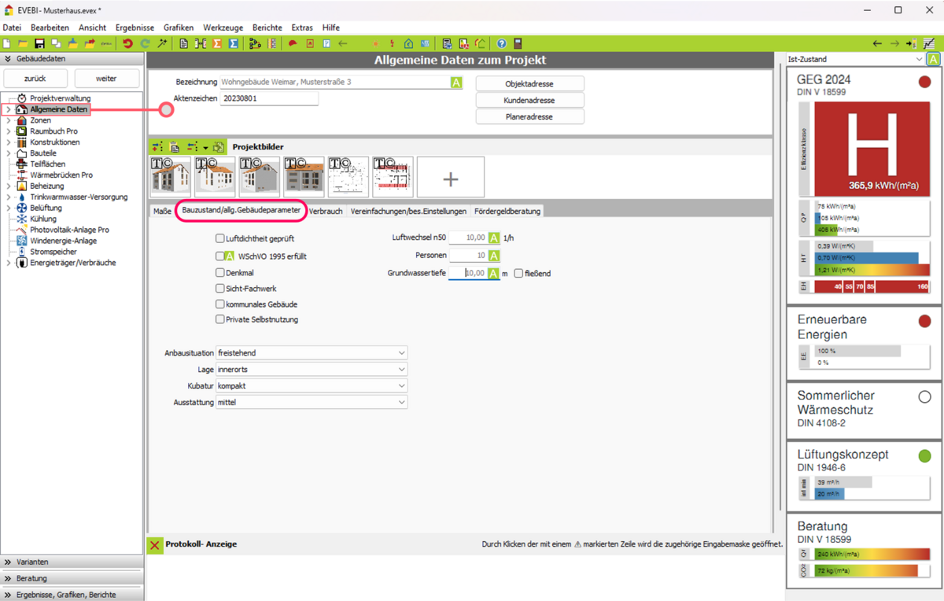Viewport: 944px width, 601px height.
Task: Close the Protokoll-Anzeige with the red X icon
Action: [x=155, y=544]
